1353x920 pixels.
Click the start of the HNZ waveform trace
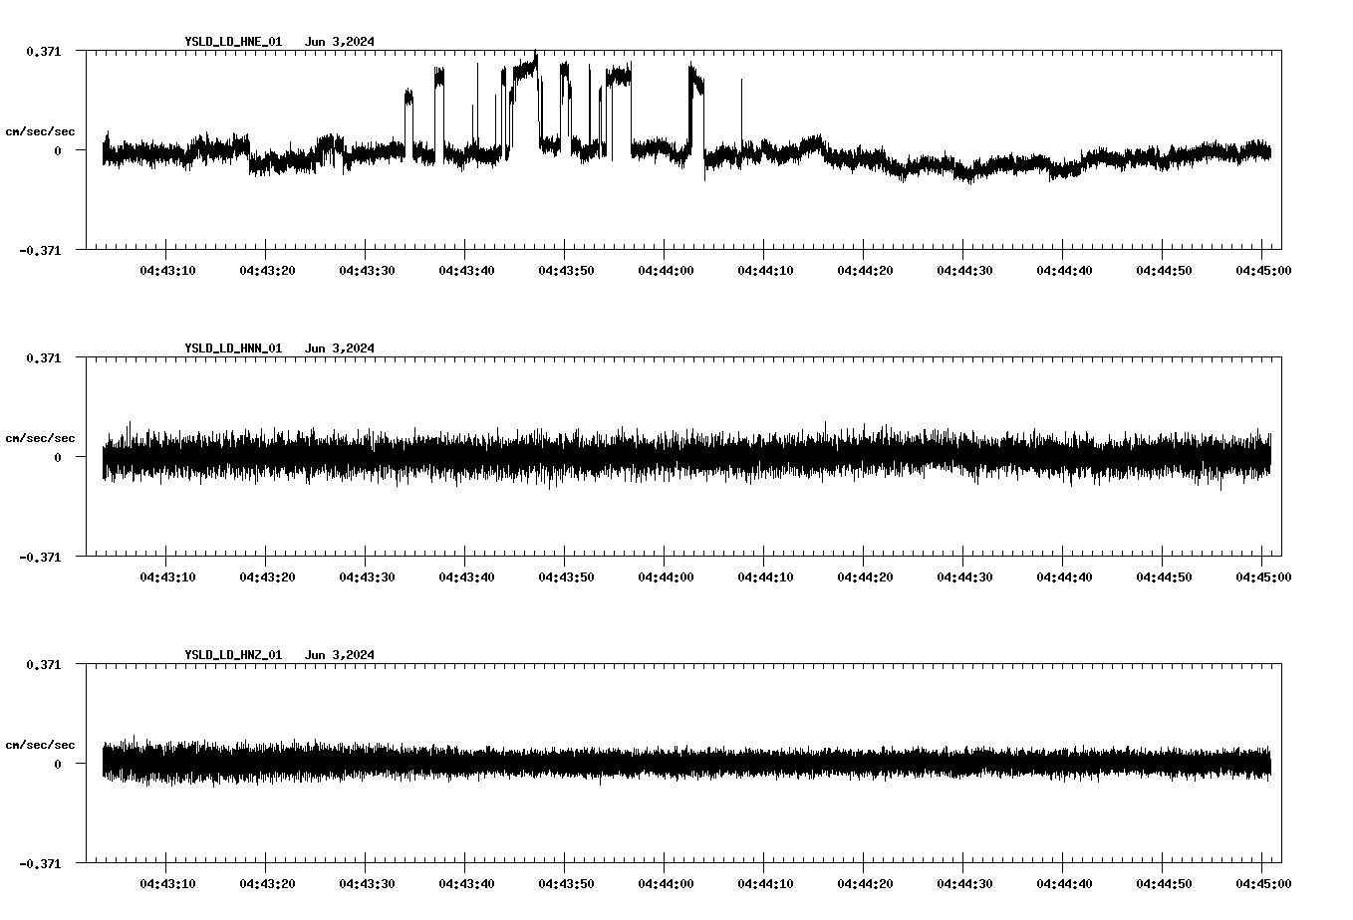pyautogui.click(x=105, y=762)
